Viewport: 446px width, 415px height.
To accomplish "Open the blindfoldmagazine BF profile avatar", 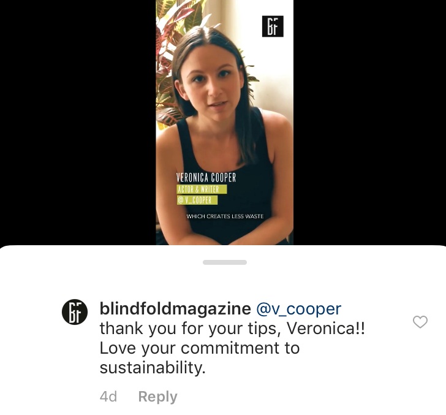I will (x=75, y=311).
